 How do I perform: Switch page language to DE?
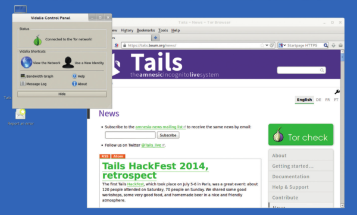coord(318,100)
